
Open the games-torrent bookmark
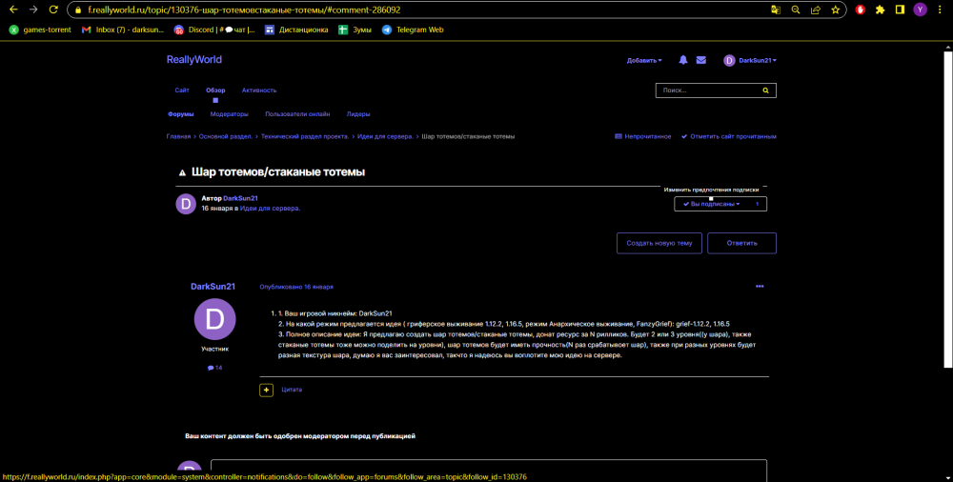tap(40, 30)
